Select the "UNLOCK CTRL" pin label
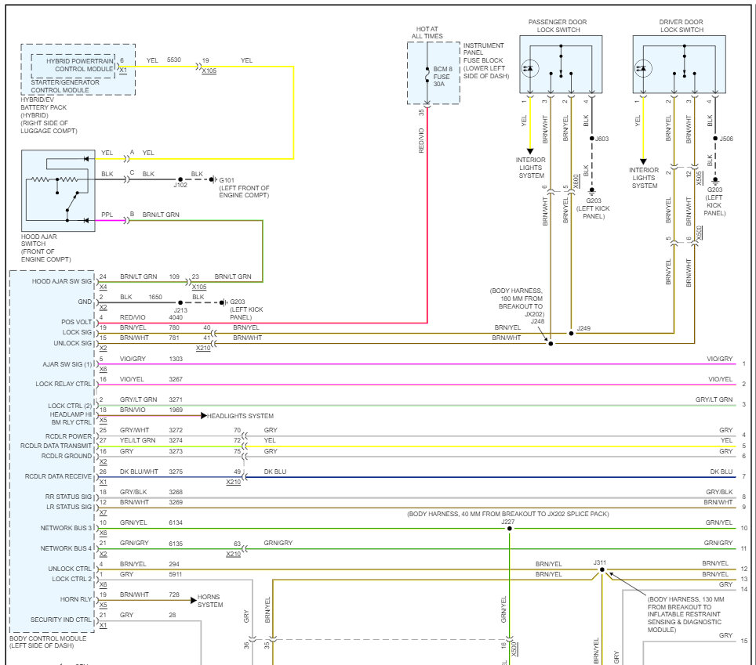 [x=70, y=569]
